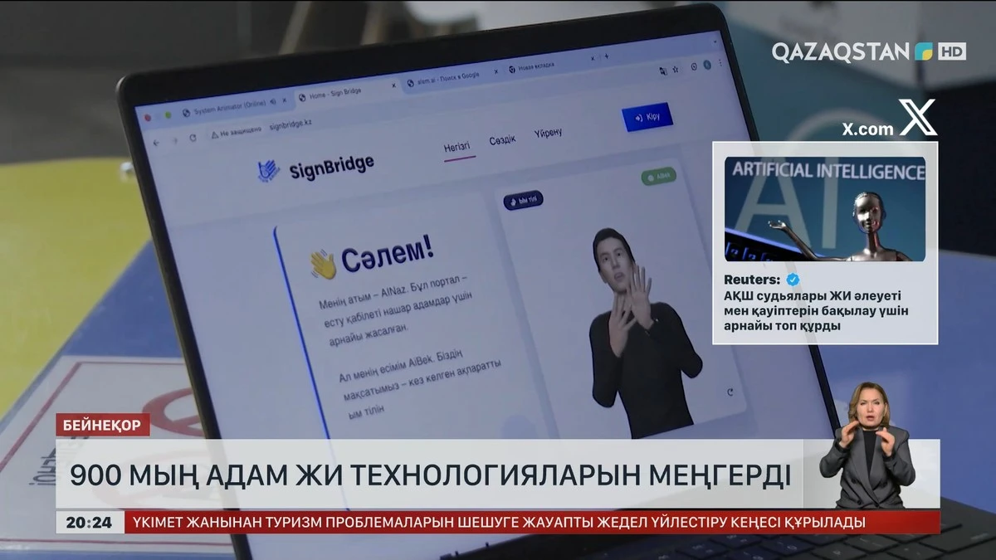The image size is (996, 560).
Task: Click the signbridge.kz address bar
Action: point(290,127)
